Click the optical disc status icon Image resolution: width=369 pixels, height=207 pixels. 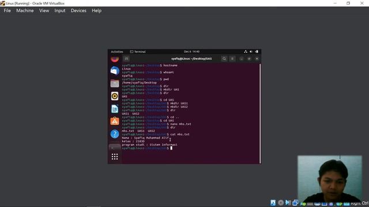pos(281,202)
